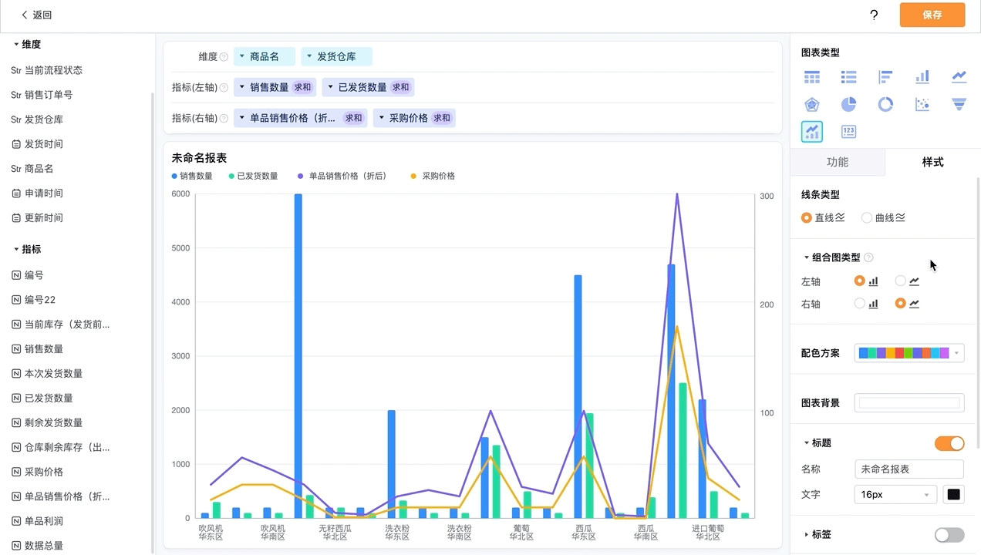Click the 返回 back button
Screen dimensions: 981x555
(37, 15)
